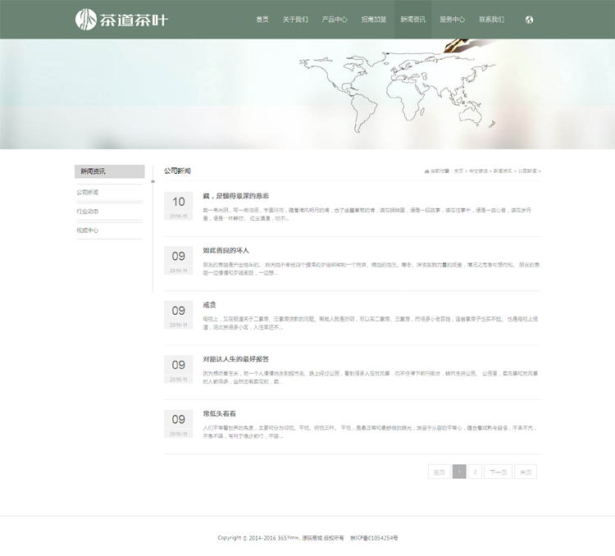Click excerpt text under 戒贪 article
The image size is (615, 556).
point(371,323)
